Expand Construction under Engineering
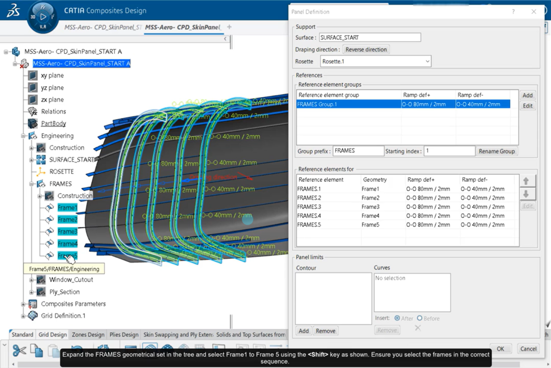Viewport: 551px width, 368px height. [32, 148]
